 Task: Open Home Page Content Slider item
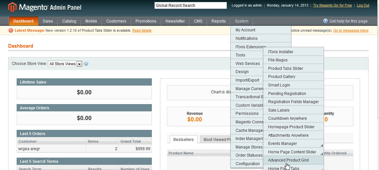click(293, 152)
